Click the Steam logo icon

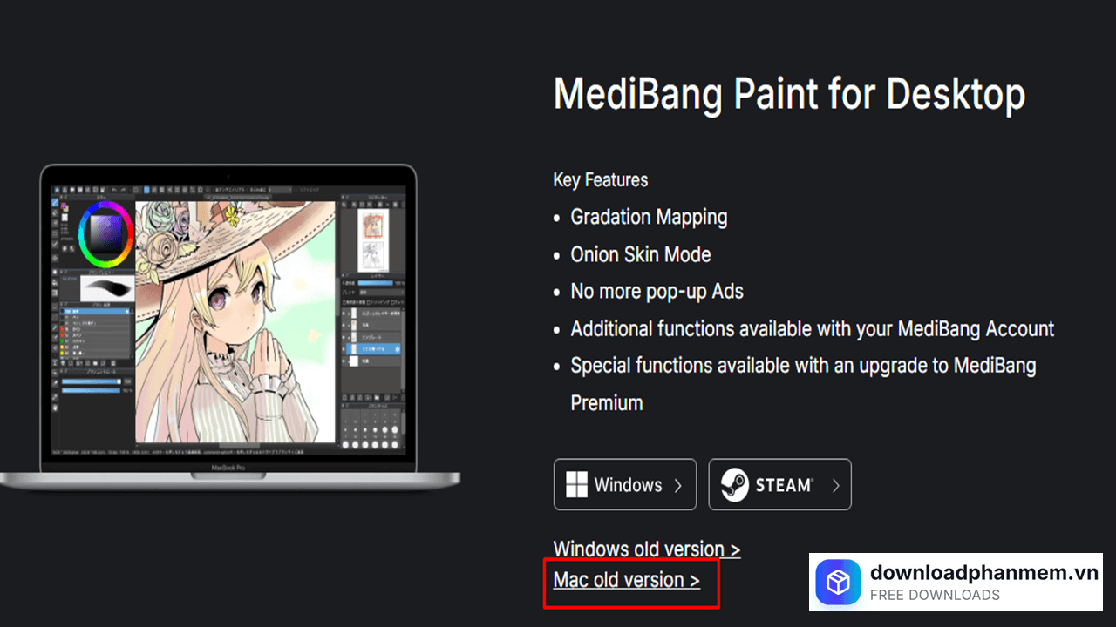click(x=734, y=484)
